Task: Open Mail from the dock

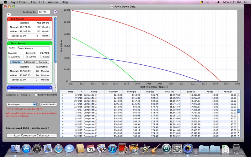Action: click(48, 149)
